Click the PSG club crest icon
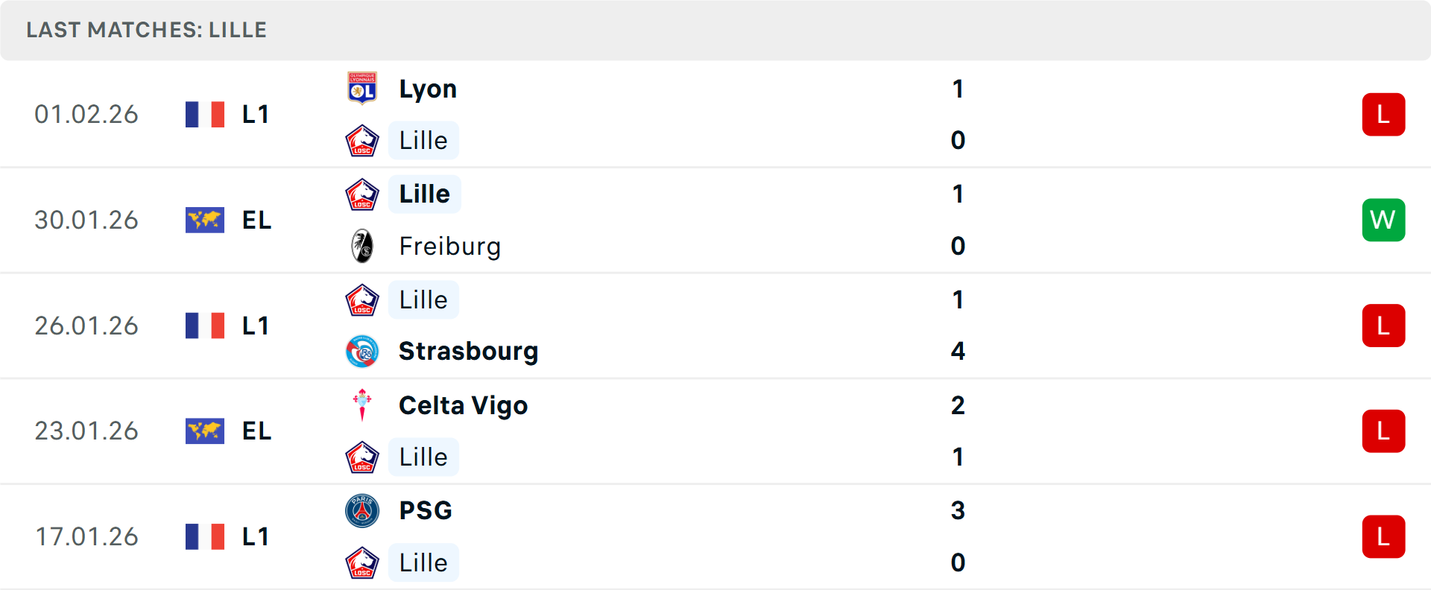 362,511
